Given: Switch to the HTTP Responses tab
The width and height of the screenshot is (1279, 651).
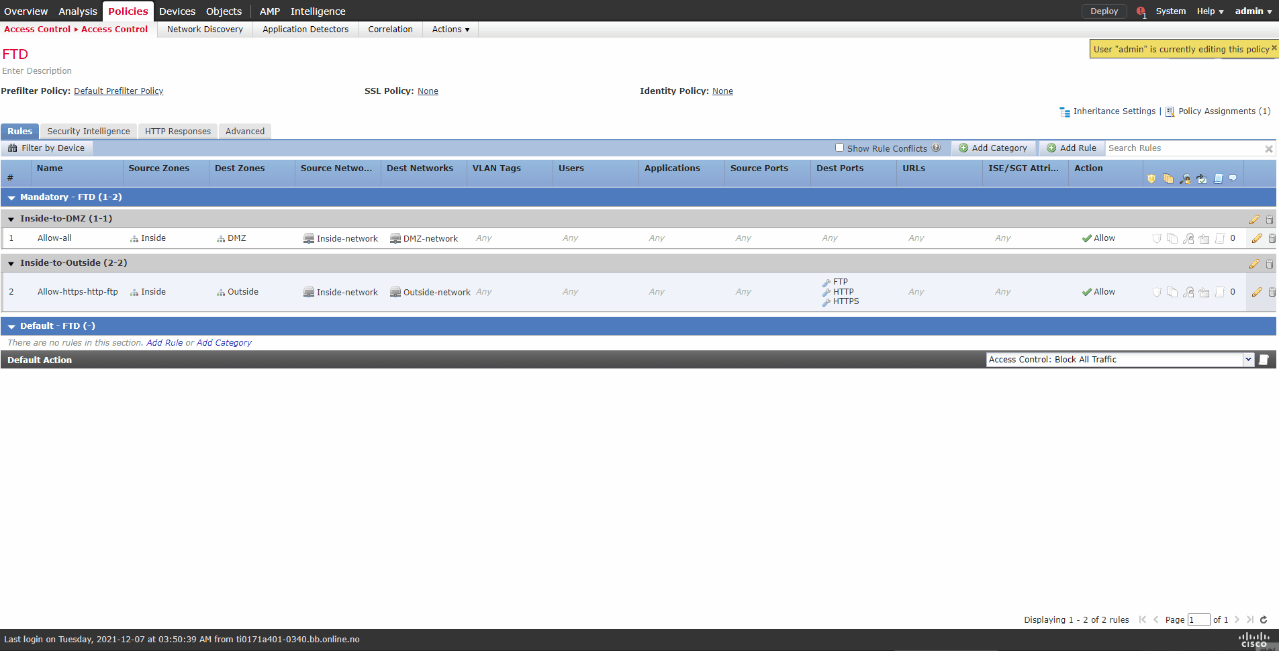Looking at the screenshot, I should (x=178, y=132).
